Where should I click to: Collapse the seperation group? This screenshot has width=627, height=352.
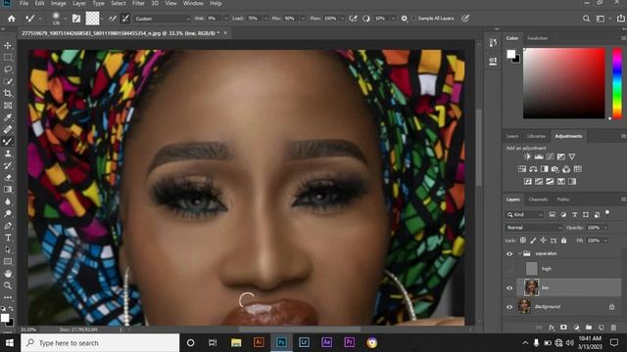(x=519, y=254)
